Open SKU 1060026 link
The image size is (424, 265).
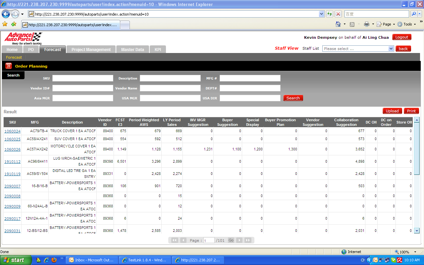(12, 149)
